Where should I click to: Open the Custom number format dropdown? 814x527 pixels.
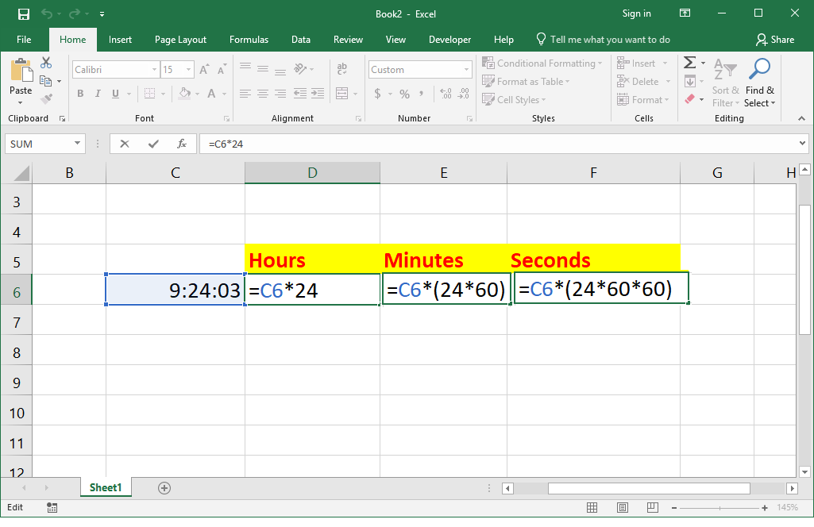pos(466,69)
